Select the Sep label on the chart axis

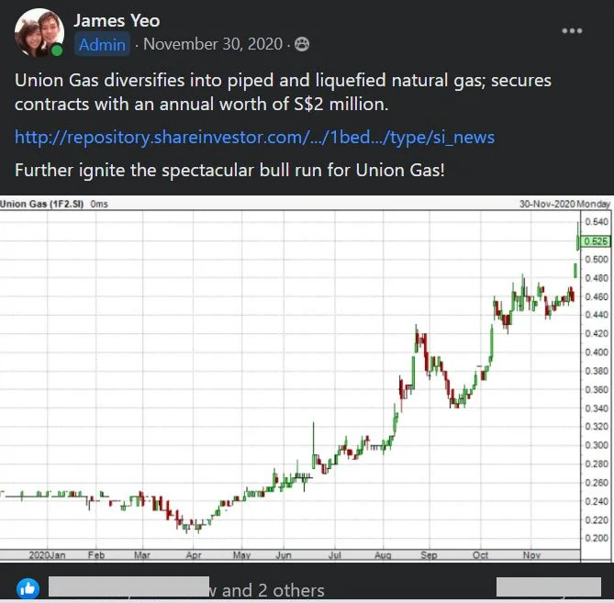(x=429, y=555)
